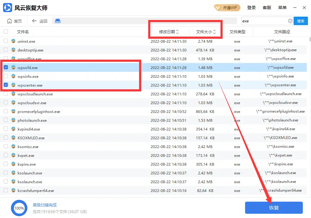Click the 100% scan progress ring
Viewport: 311px width, 218px height.
coord(19,208)
